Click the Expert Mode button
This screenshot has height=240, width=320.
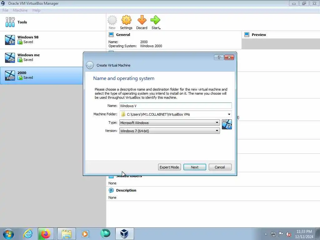tap(169, 167)
